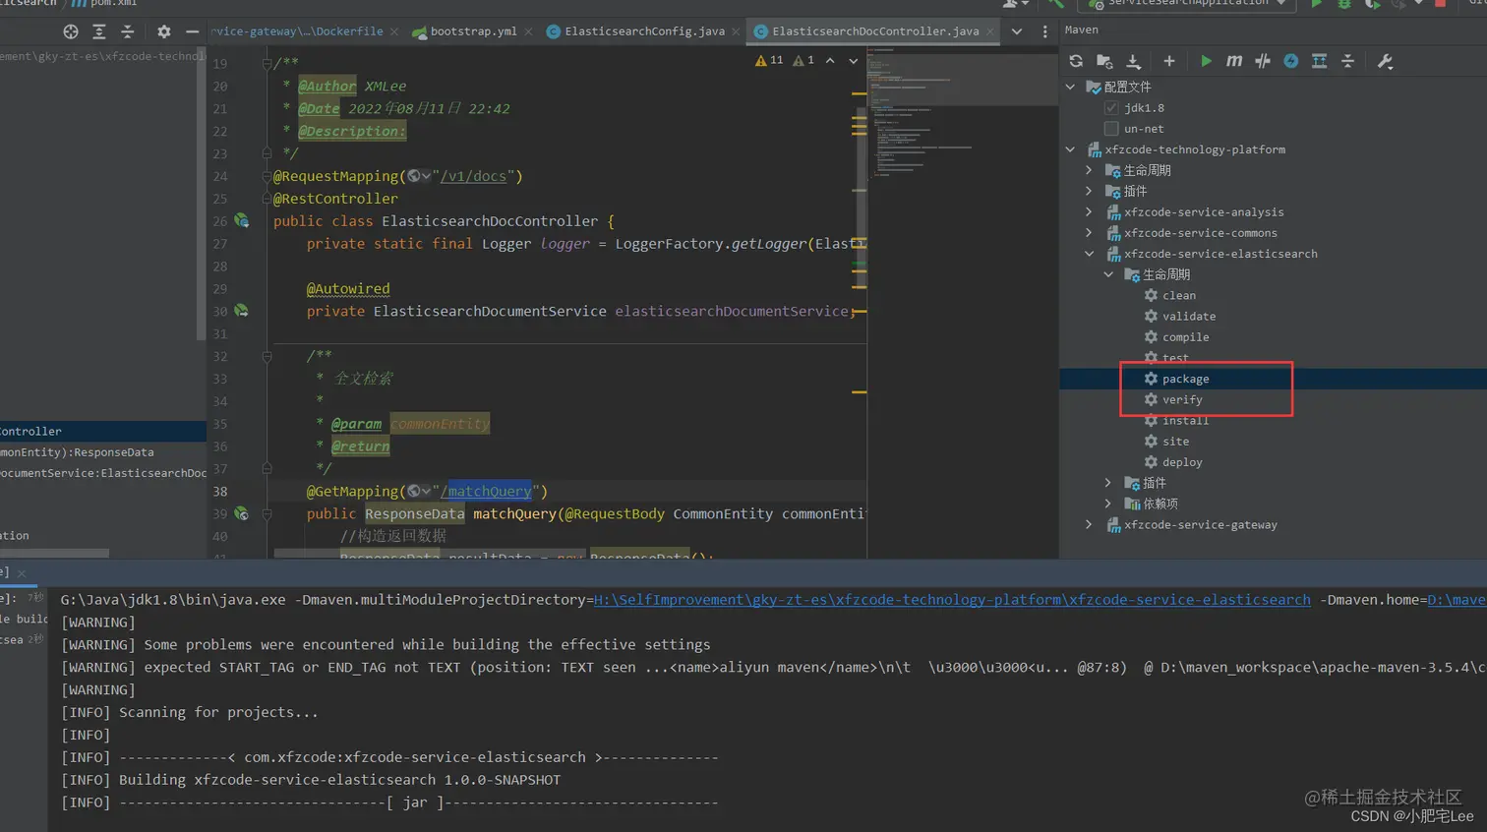Show Maven dependencies diagram icon
The width and height of the screenshot is (1487, 832).
[x=1320, y=61]
